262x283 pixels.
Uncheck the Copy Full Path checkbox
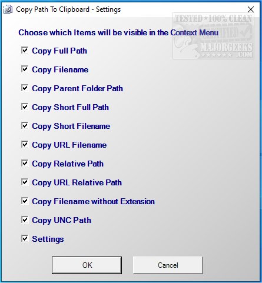coord(25,50)
